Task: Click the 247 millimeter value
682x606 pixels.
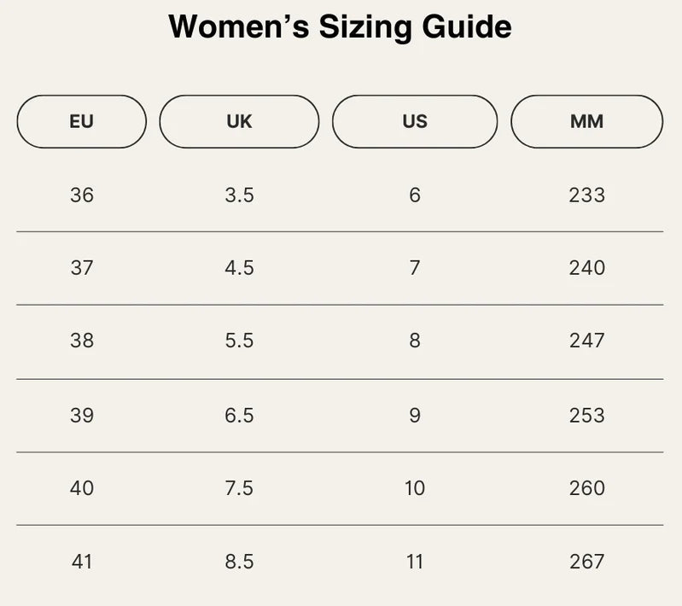Action: 586,341
